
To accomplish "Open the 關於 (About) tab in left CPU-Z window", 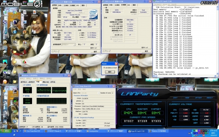I will point(83,5).
